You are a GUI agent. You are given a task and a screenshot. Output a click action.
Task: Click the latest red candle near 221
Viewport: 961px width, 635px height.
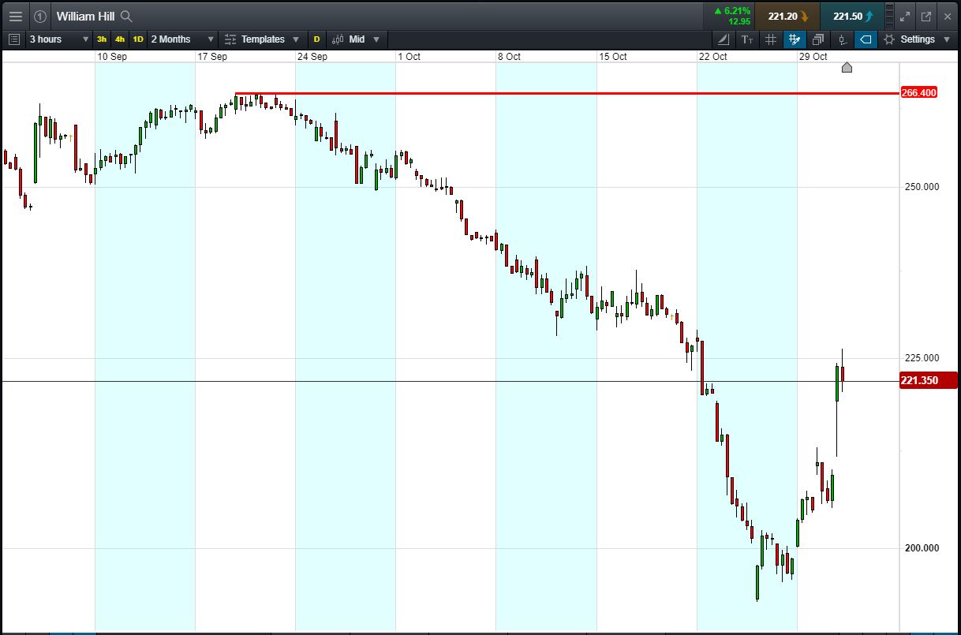click(x=843, y=372)
